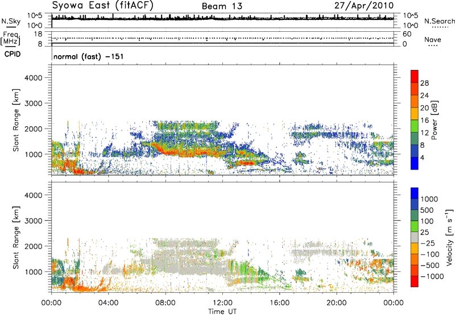Click the blue bottom segment of power colorbar
The image size is (455, 315).
click(415, 163)
